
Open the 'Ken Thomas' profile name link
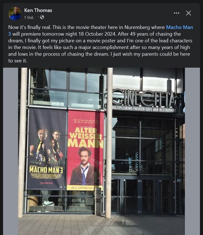[38, 10]
